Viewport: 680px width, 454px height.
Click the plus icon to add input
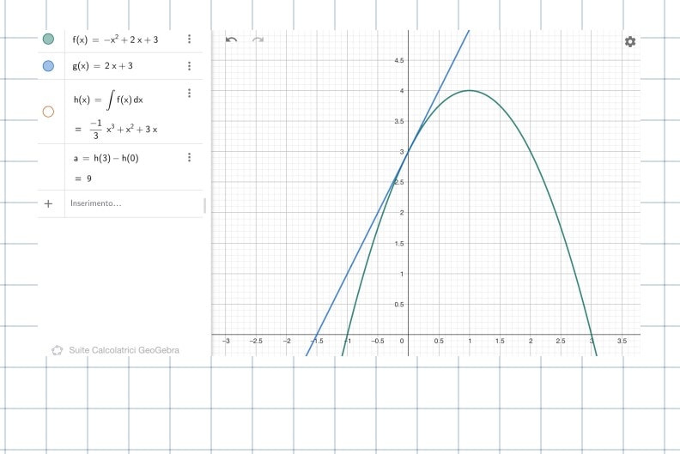click(48, 203)
